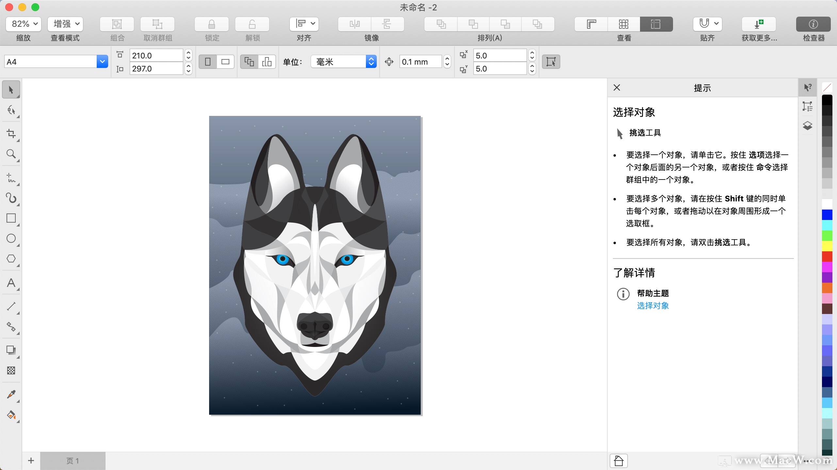The width and height of the screenshot is (837, 470).
Task: Select the Zoom magnifier tool
Action: (11, 154)
